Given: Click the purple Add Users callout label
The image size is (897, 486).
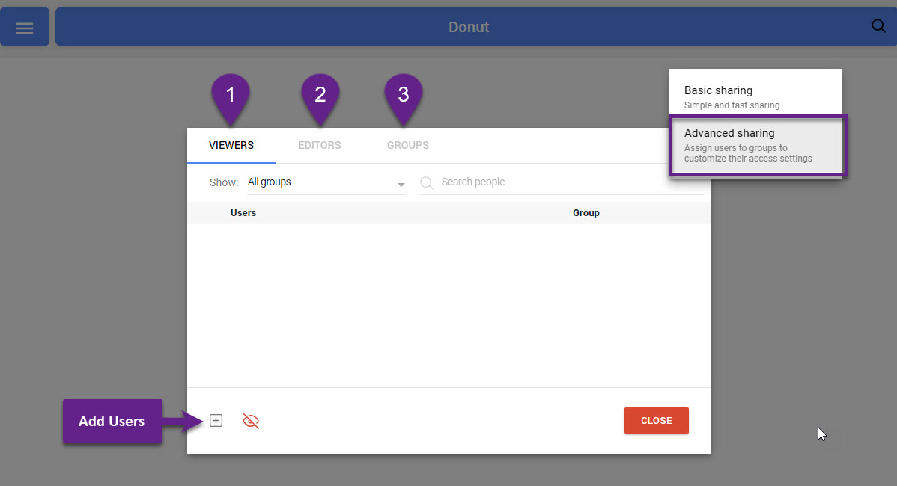Looking at the screenshot, I should tap(112, 422).
